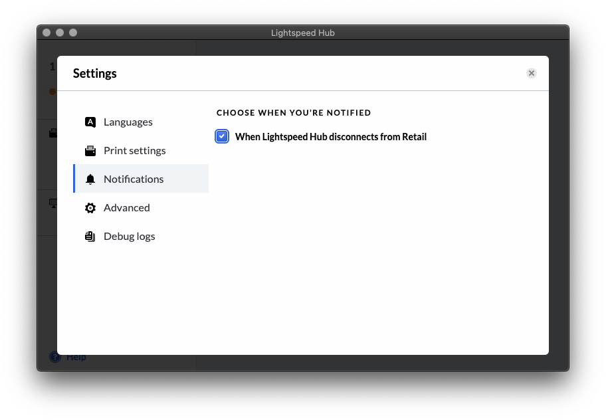Image resolution: width=606 pixels, height=420 pixels.
Task: Select the Notifications tab
Action: (x=141, y=179)
